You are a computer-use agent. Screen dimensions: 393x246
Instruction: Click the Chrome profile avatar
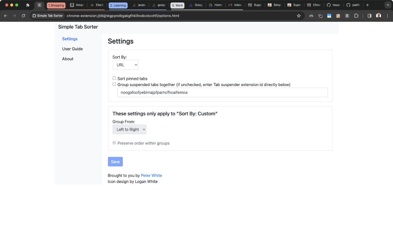pyautogui.click(x=378, y=15)
